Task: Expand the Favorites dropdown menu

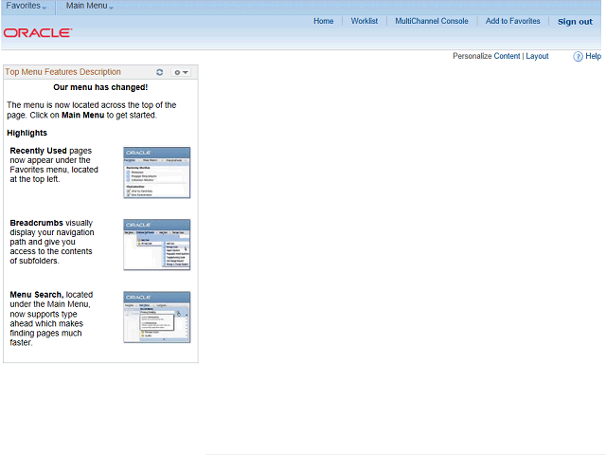Action: (x=27, y=6)
